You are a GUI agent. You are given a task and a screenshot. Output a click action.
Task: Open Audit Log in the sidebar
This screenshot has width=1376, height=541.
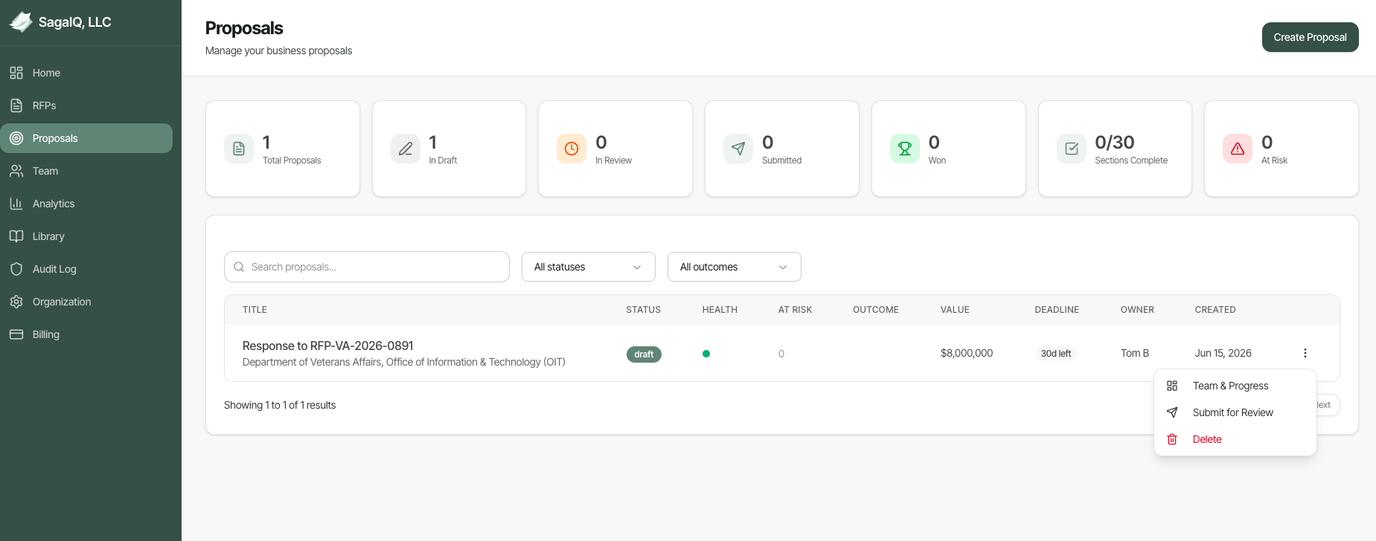coord(86,269)
